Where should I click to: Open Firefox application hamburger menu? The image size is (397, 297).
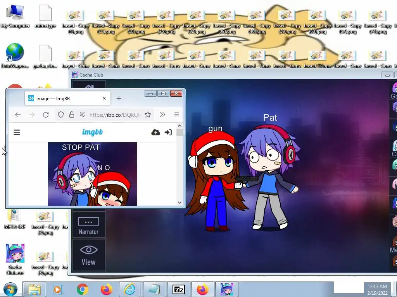tap(177, 114)
